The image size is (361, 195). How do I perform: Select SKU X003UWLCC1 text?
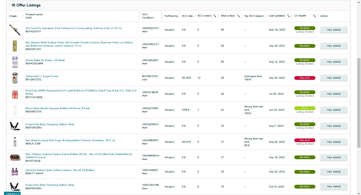tap(150, 44)
